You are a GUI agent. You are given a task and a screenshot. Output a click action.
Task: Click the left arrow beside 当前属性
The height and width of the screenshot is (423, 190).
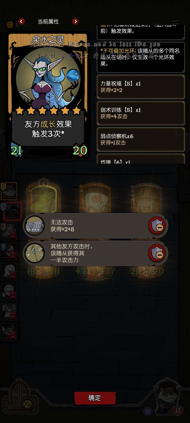(22, 21)
